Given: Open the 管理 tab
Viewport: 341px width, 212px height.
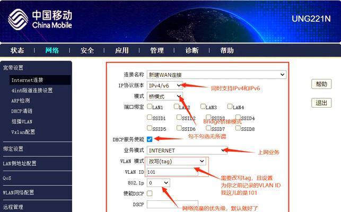Looking at the screenshot, I should click(157, 50).
